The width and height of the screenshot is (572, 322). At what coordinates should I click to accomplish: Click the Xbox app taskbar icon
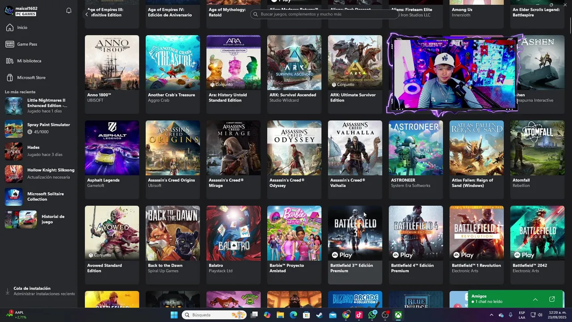(398, 315)
